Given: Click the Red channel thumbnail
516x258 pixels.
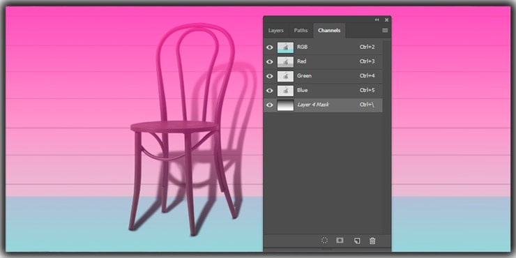Looking at the screenshot, I should pos(285,61).
